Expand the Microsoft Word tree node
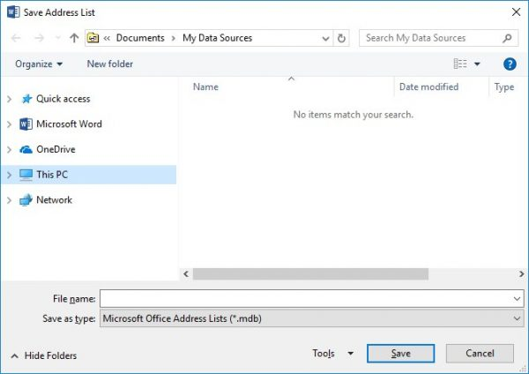 point(10,124)
